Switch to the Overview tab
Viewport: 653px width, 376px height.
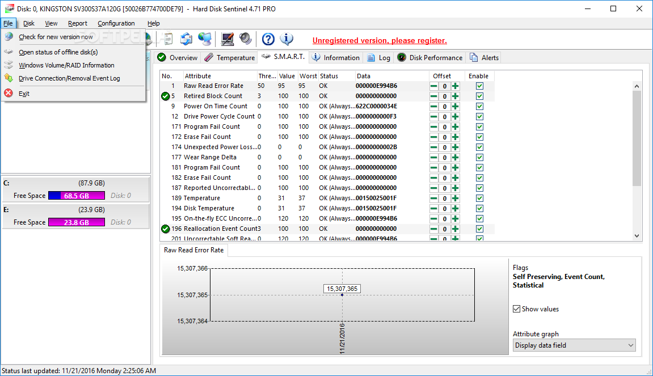[178, 57]
